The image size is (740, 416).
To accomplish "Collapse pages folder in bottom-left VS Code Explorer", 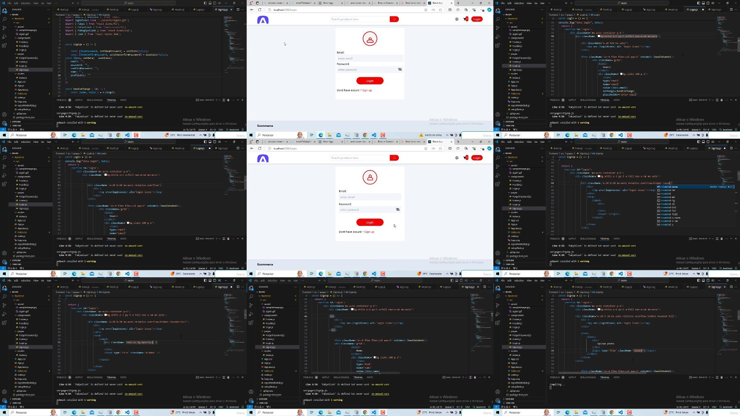I will coord(20,331).
